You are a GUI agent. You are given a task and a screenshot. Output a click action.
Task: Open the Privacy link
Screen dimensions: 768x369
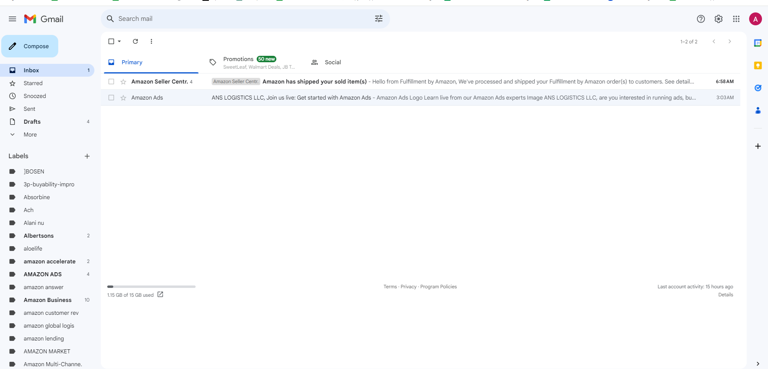click(x=409, y=287)
